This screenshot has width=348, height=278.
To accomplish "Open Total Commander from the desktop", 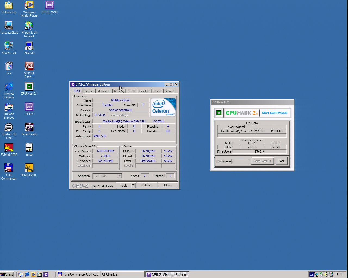I will click(x=9, y=168).
